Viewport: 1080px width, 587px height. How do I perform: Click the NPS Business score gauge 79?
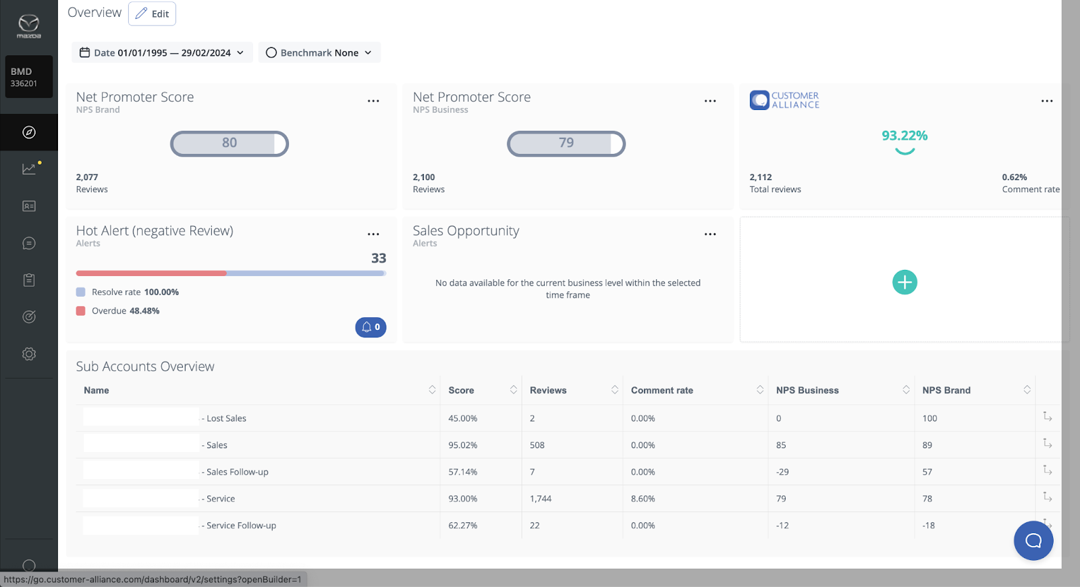[x=566, y=144]
